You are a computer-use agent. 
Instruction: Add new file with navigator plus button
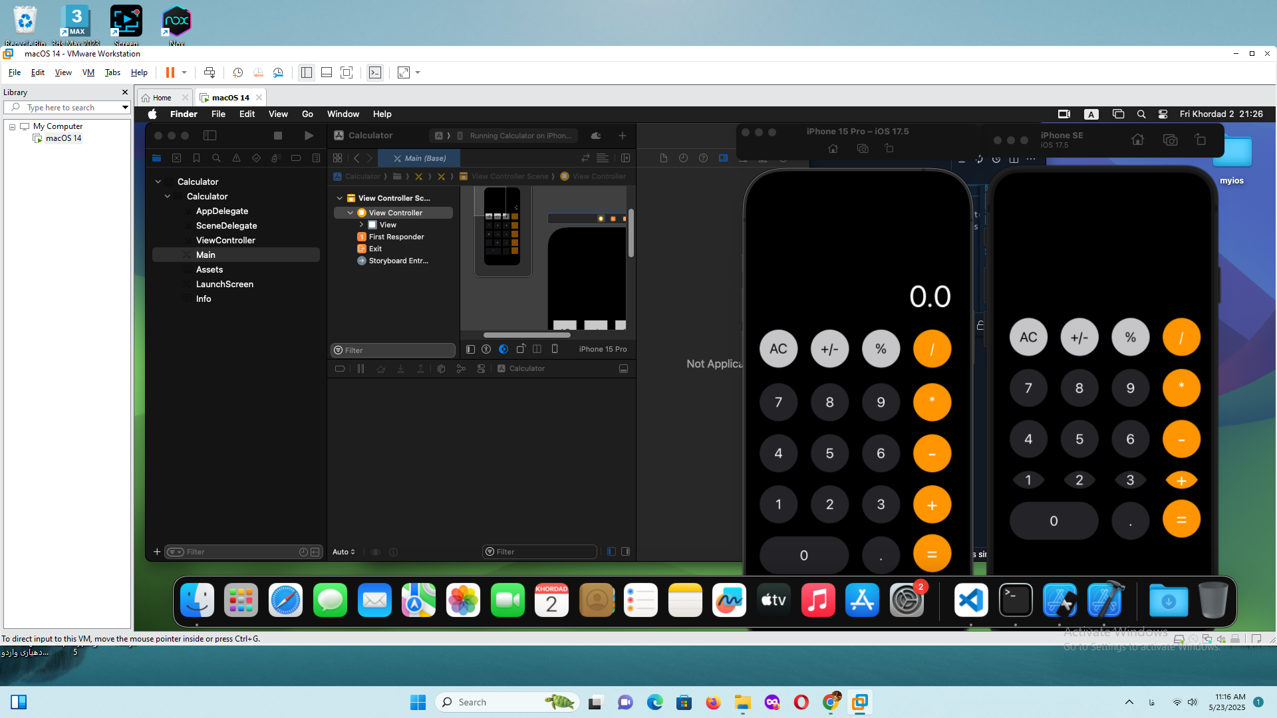coord(157,552)
